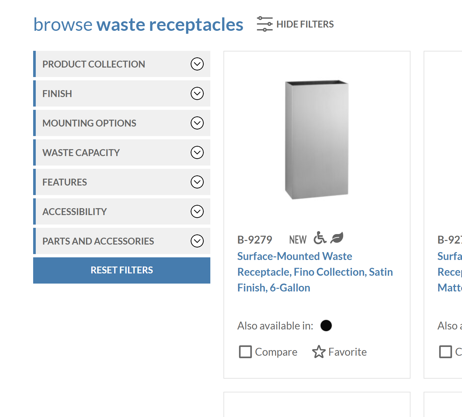Expand the Finish filter section
This screenshot has width=462, height=417.
[122, 93]
